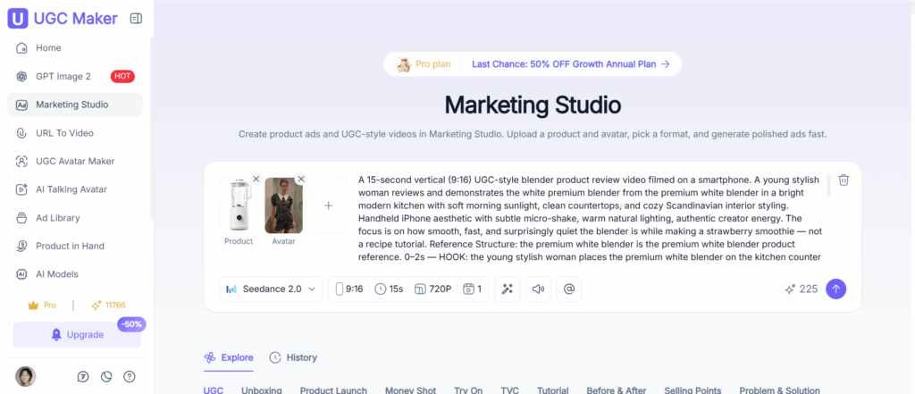Click the -50% discount badge

click(131, 324)
